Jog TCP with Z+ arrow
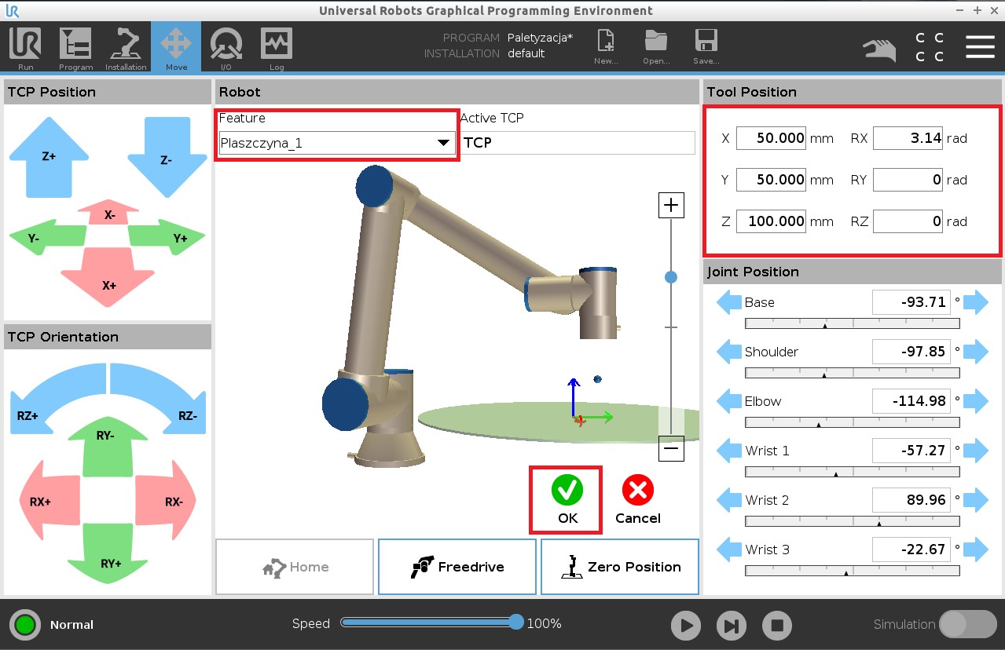 [49, 157]
